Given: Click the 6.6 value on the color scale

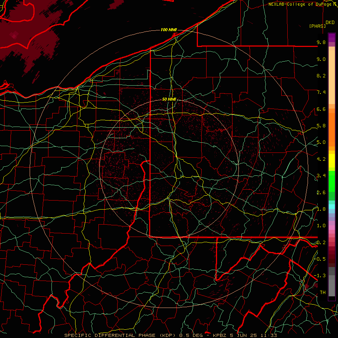Looking at the screenshot, I should [x=321, y=109].
